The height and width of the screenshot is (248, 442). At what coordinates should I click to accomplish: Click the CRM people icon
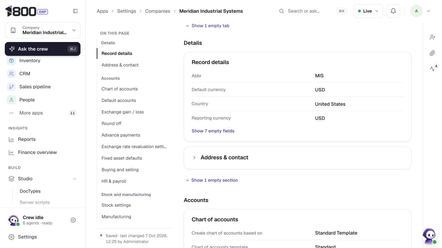click(11, 74)
